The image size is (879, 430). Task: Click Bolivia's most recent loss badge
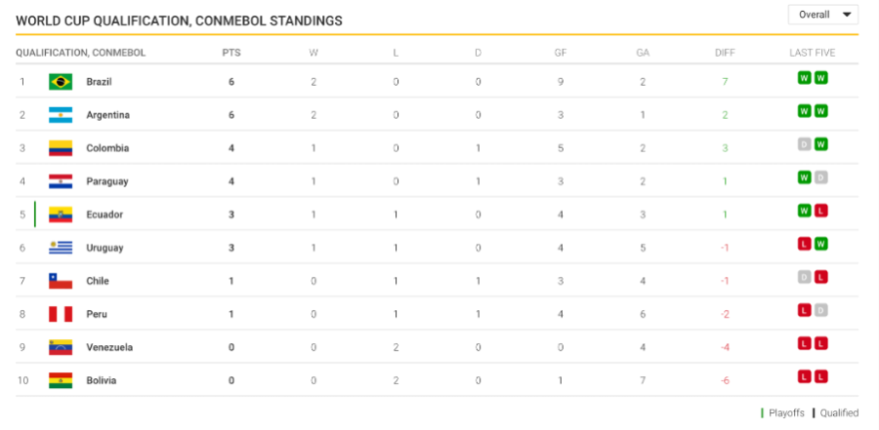point(821,376)
